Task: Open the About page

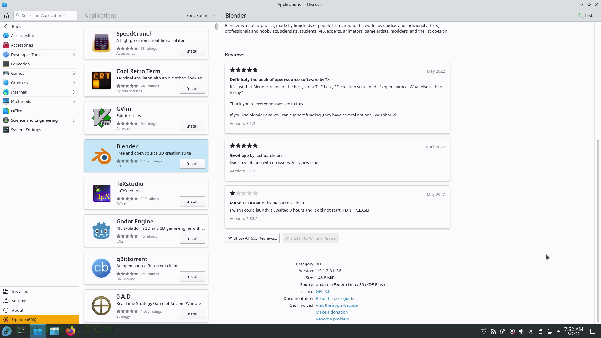Action: pos(39,310)
